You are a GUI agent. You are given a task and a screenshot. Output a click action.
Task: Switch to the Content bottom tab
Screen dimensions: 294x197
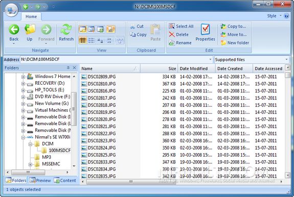click(x=65, y=180)
